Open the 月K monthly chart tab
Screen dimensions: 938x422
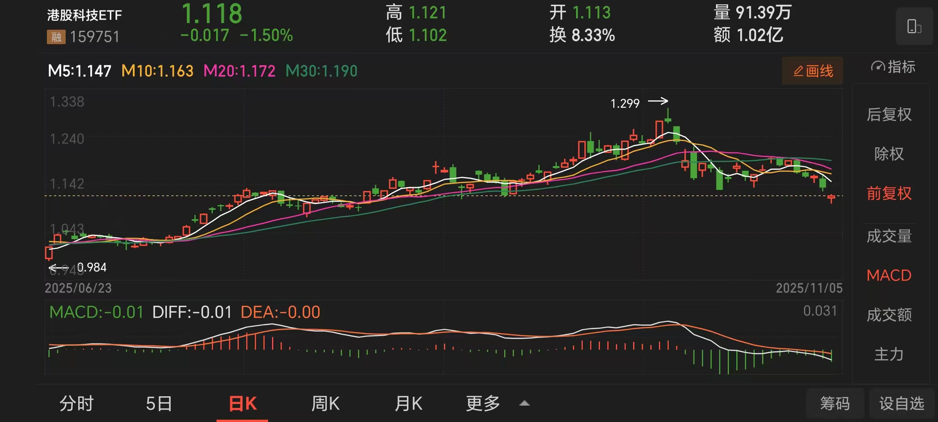408,403
